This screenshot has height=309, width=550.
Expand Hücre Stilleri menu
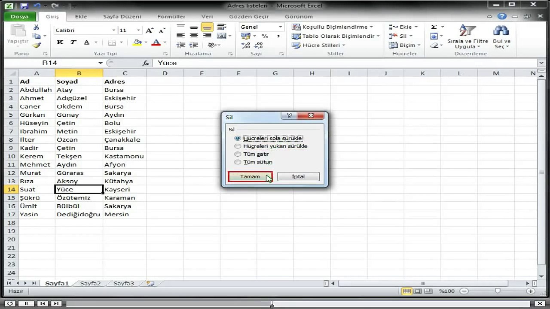(x=319, y=45)
